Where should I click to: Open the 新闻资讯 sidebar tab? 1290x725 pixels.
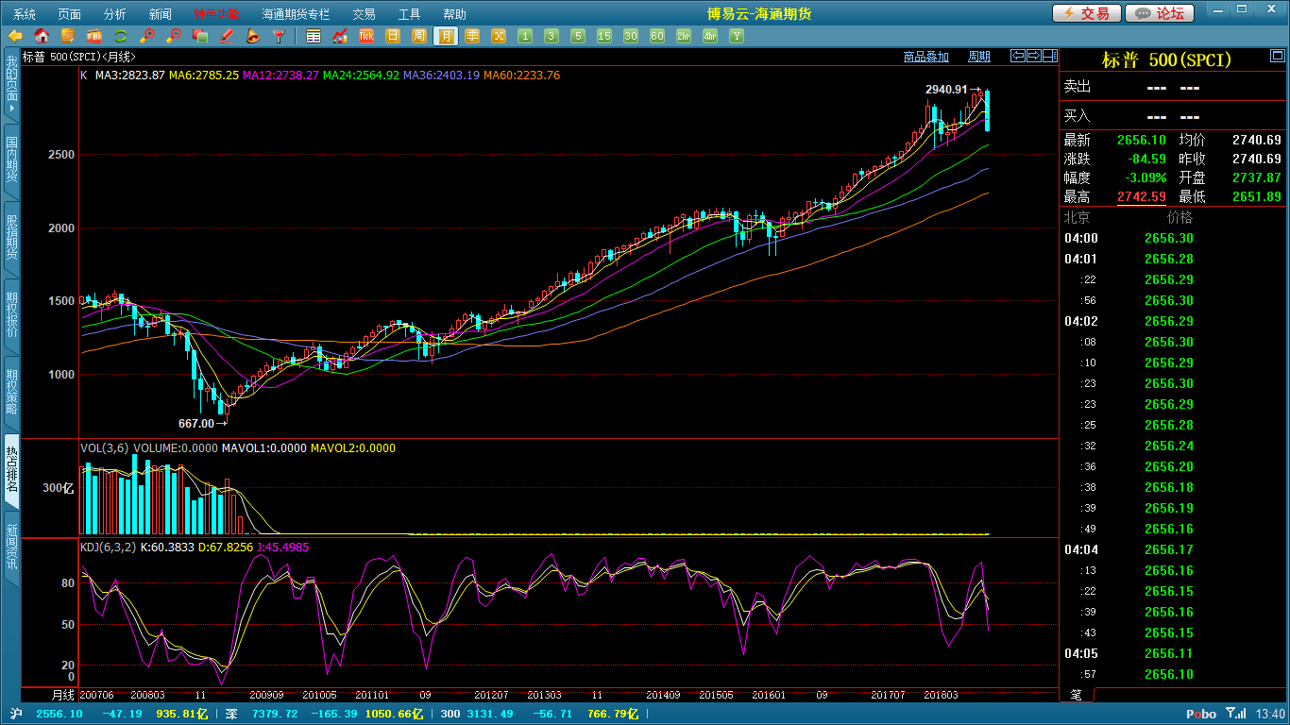tap(11, 547)
